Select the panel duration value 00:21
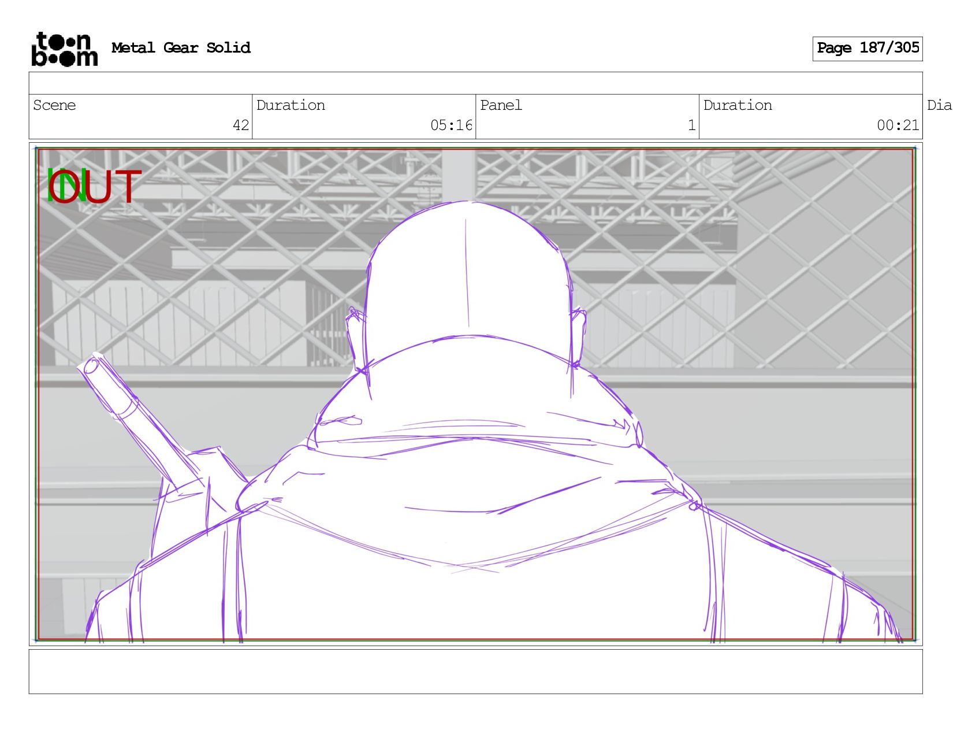The image size is (953, 737). tap(898, 125)
